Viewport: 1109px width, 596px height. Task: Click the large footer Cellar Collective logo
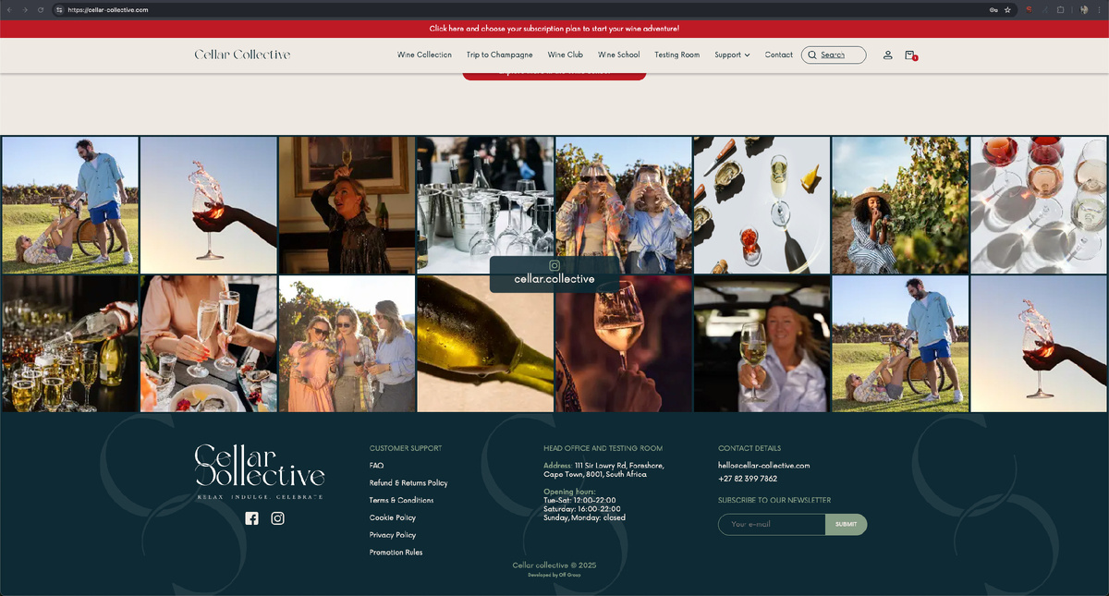point(260,472)
